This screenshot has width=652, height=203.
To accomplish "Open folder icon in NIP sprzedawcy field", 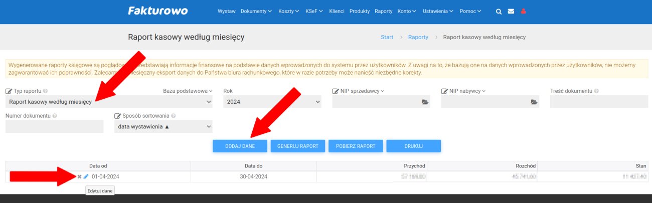I will 425,102.
